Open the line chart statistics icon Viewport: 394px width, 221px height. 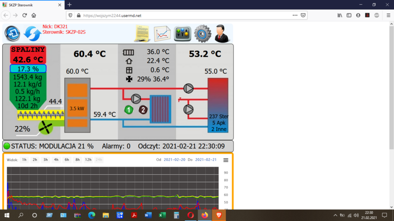162,33
